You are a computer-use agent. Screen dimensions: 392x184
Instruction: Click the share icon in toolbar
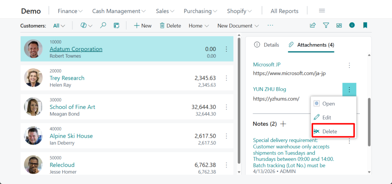[313, 26]
